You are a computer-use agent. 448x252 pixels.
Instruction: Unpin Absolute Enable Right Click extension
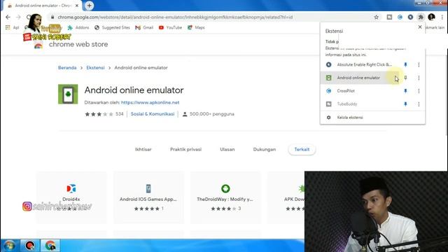[x=405, y=65]
